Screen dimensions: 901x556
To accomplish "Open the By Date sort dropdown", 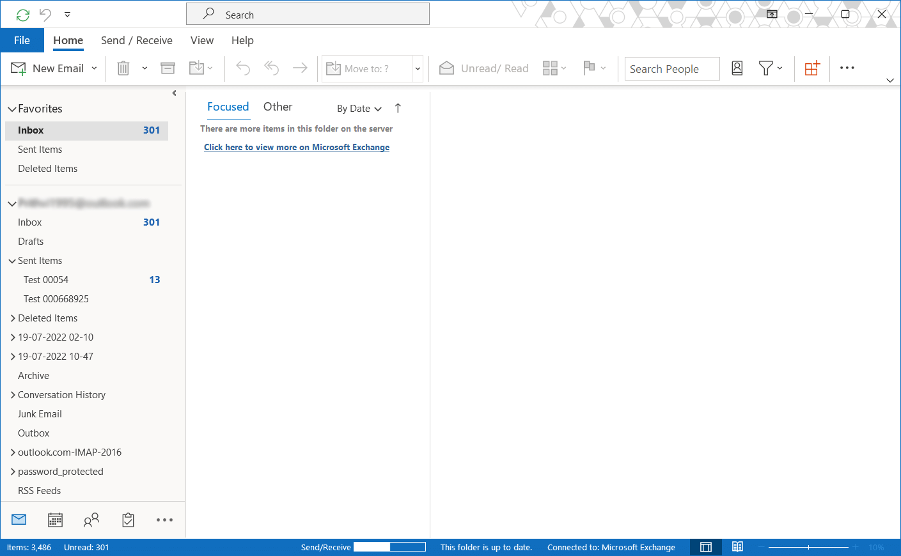I will pos(358,109).
